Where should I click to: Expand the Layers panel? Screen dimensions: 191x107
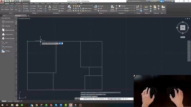coord(80,13)
